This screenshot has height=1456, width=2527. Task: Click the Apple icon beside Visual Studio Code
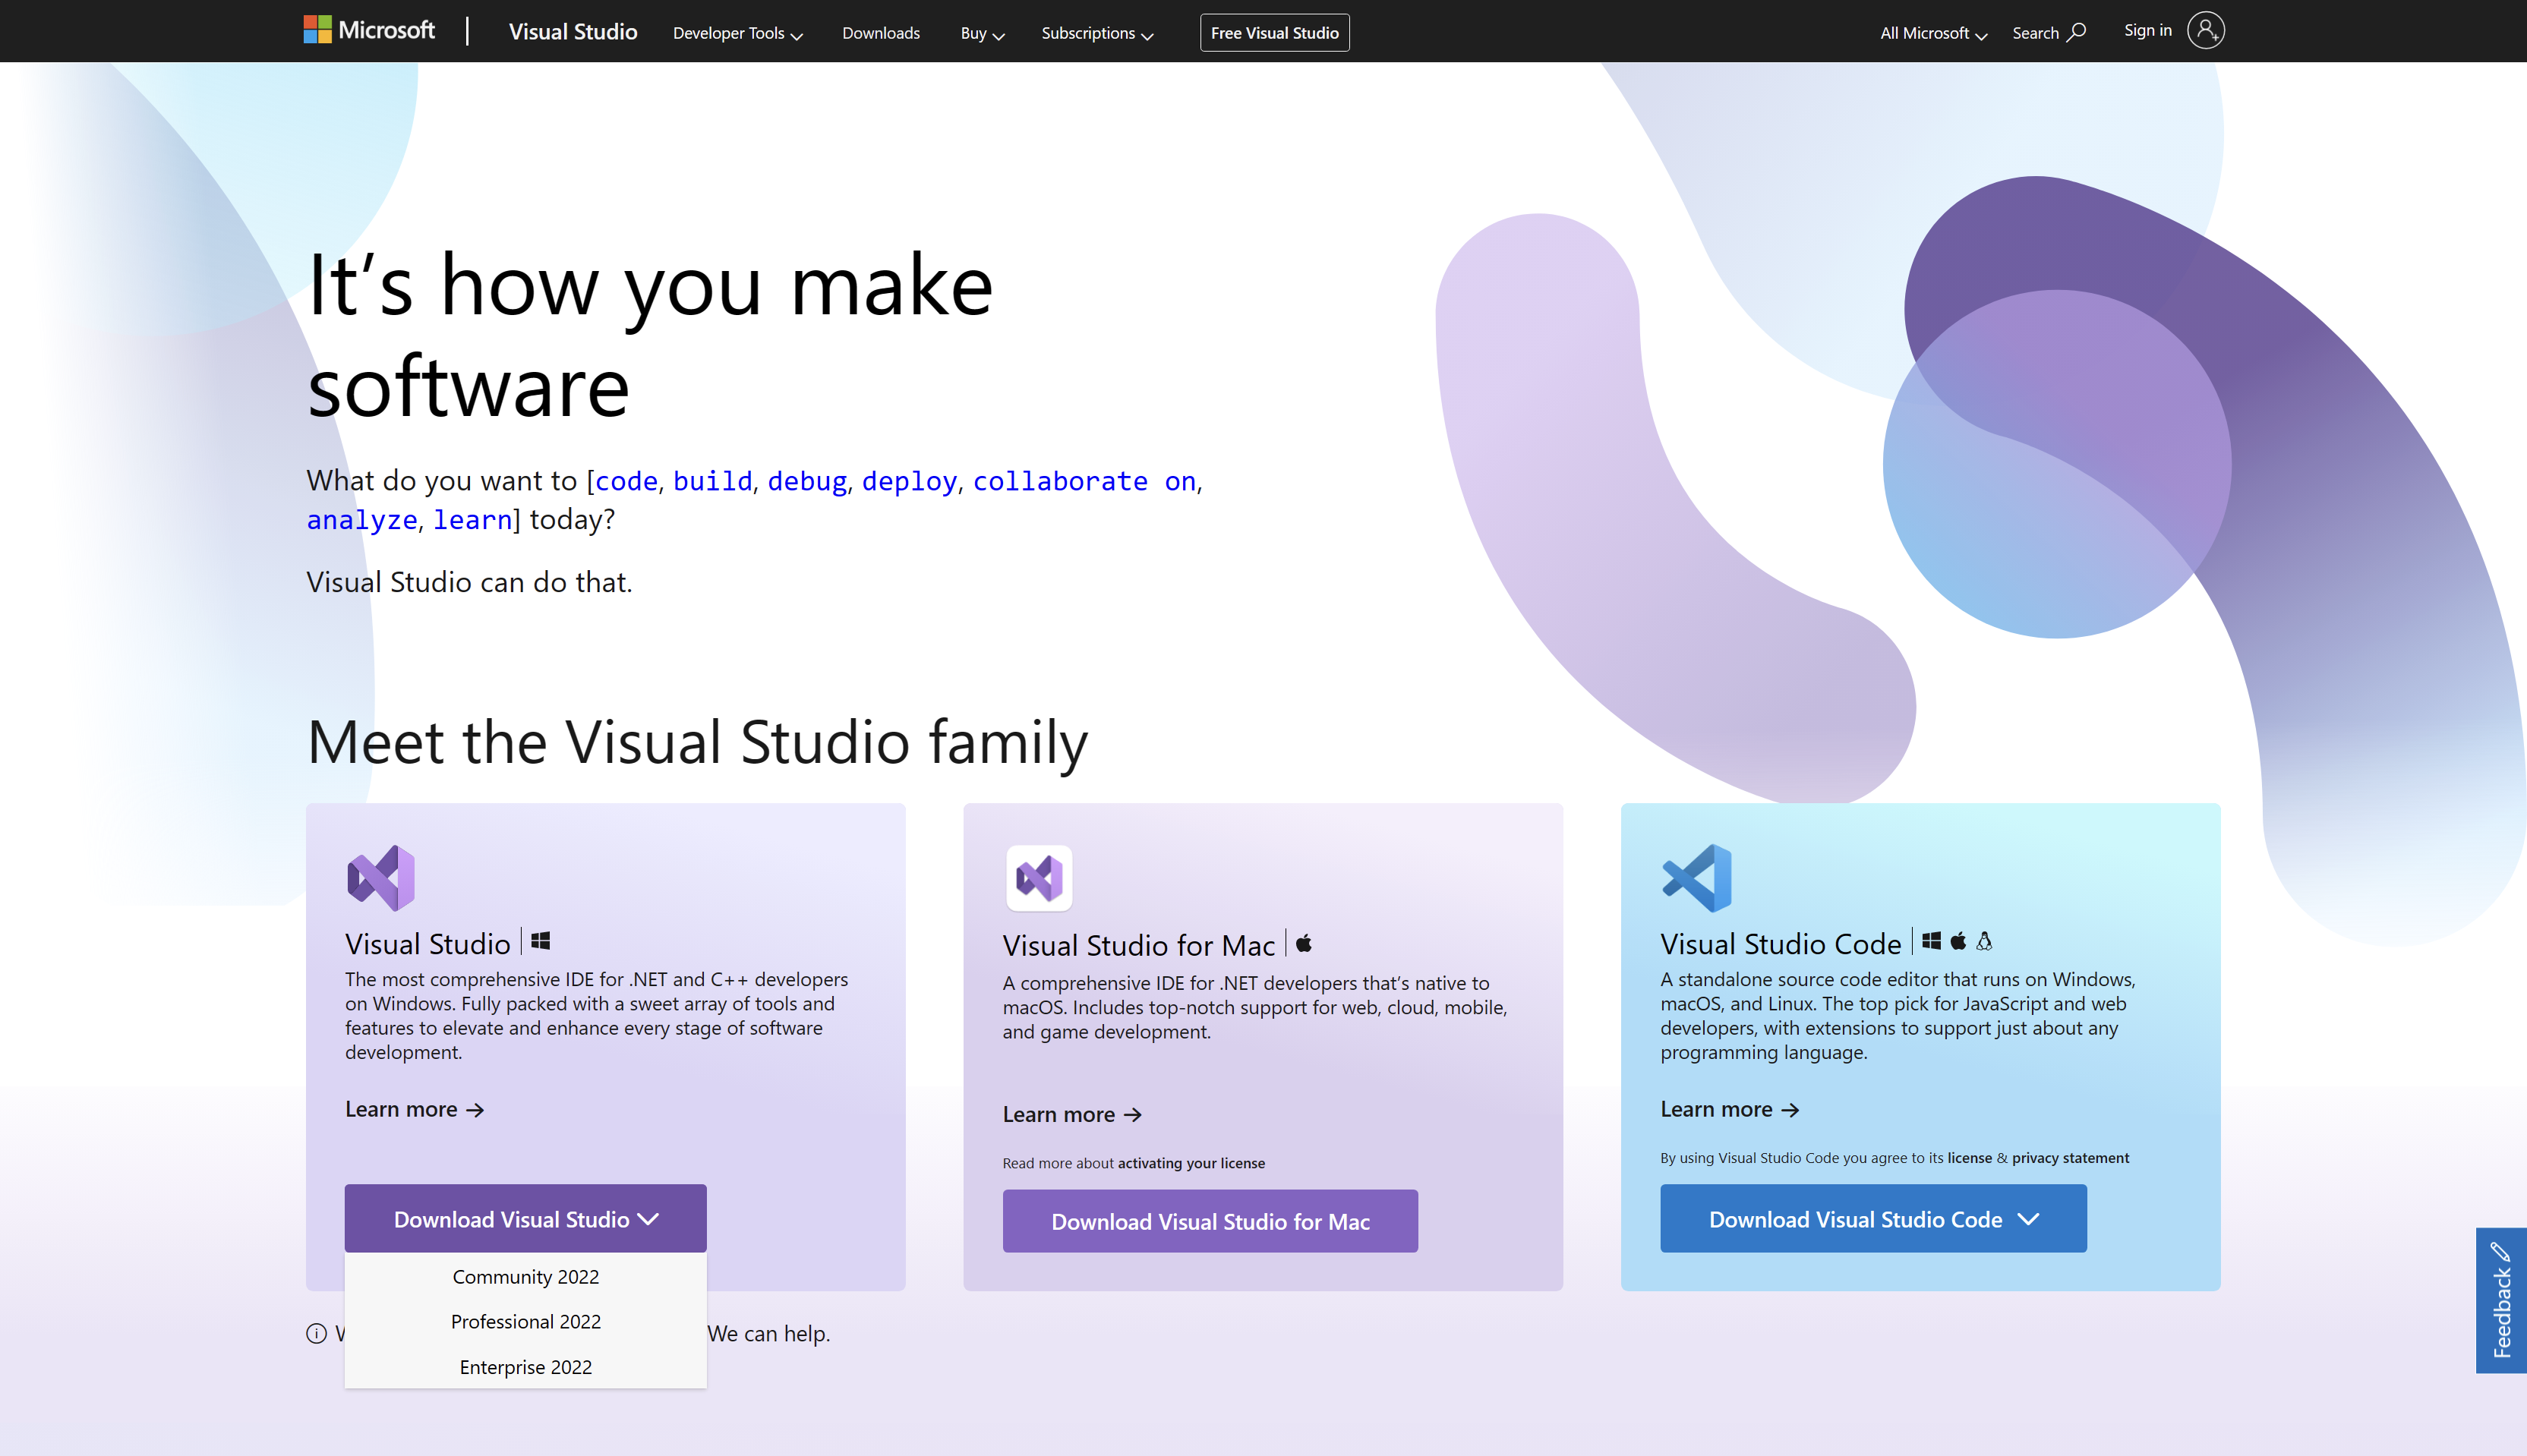(1958, 941)
